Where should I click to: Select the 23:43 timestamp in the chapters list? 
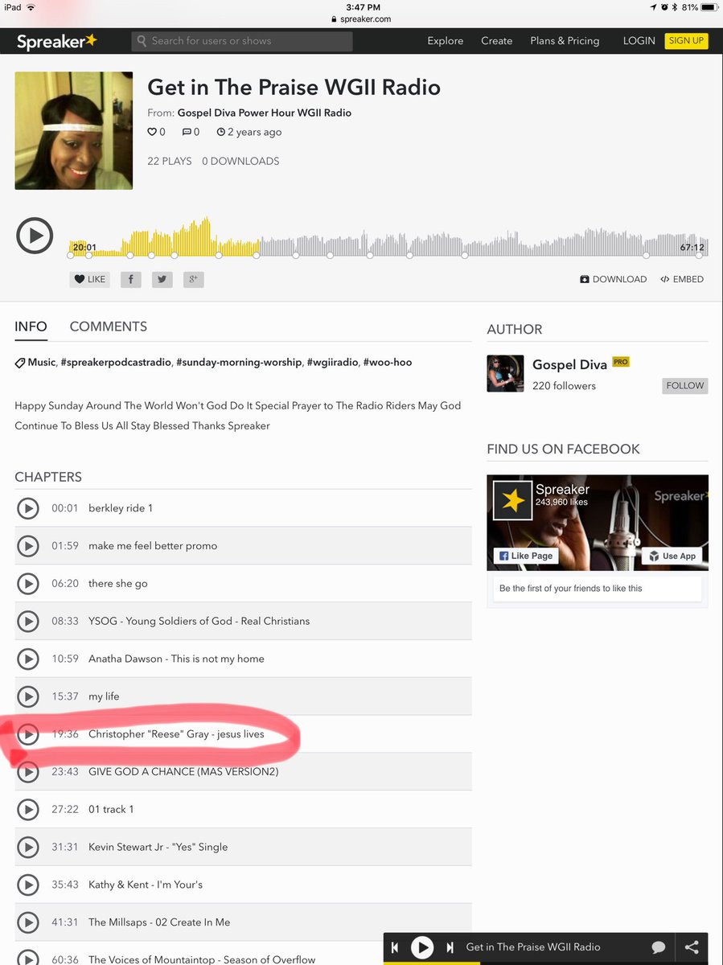[65, 772]
